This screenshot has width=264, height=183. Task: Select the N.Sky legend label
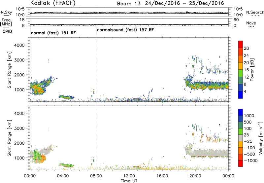click(x=6, y=12)
